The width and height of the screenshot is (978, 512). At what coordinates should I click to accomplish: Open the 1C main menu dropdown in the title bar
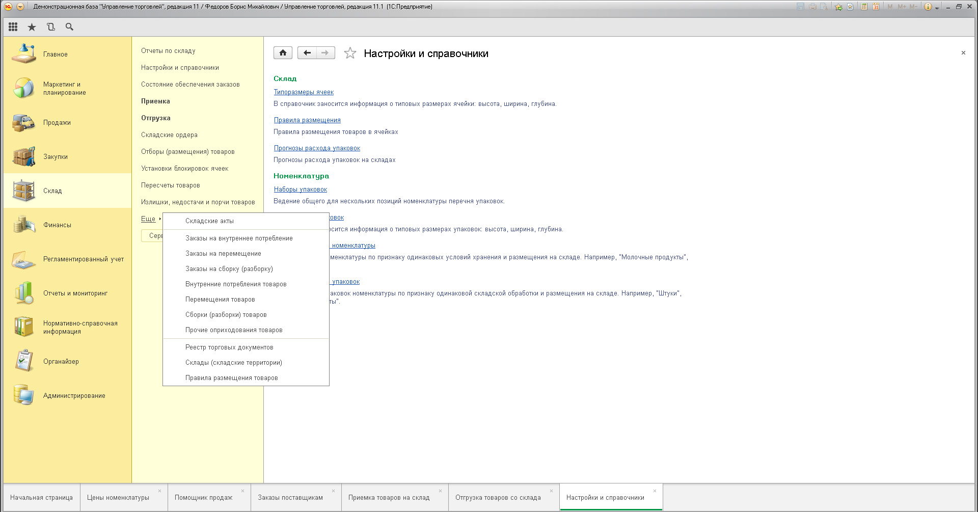(x=20, y=7)
